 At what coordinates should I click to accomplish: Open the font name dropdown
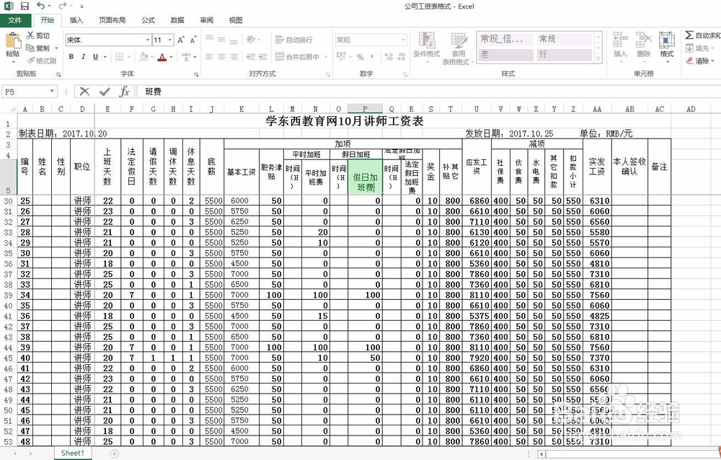148,38
